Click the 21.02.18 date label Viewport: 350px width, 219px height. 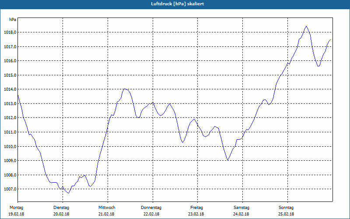point(106,214)
